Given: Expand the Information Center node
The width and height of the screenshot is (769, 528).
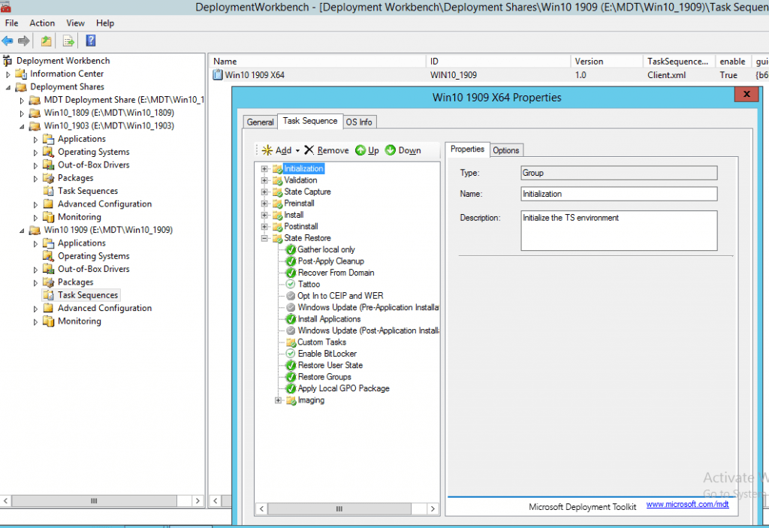Looking at the screenshot, I should [8, 74].
